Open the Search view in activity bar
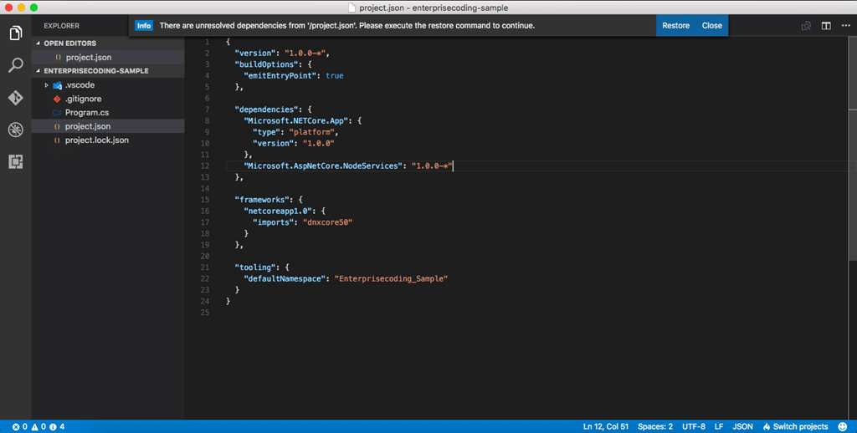The width and height of the screenshot is (857, 433). (16, 65)
